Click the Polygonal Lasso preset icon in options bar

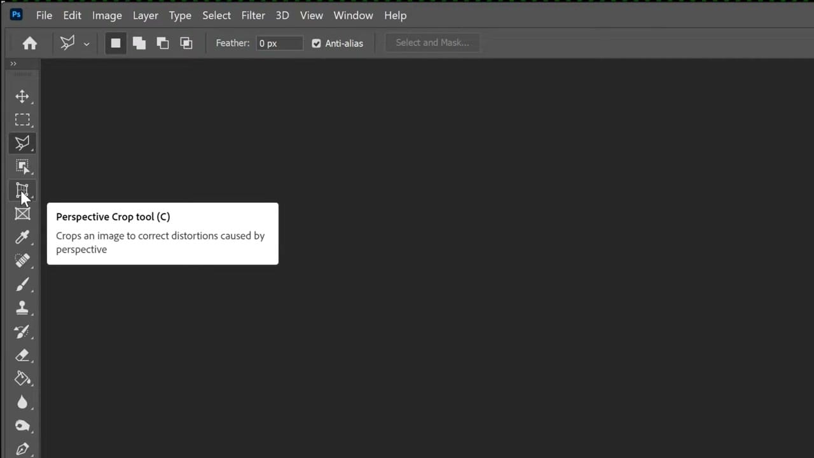(x=67, y=43)
